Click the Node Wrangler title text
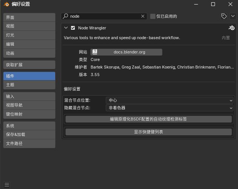The width and height of the screenshot is (238, 189). pos(92,28)
